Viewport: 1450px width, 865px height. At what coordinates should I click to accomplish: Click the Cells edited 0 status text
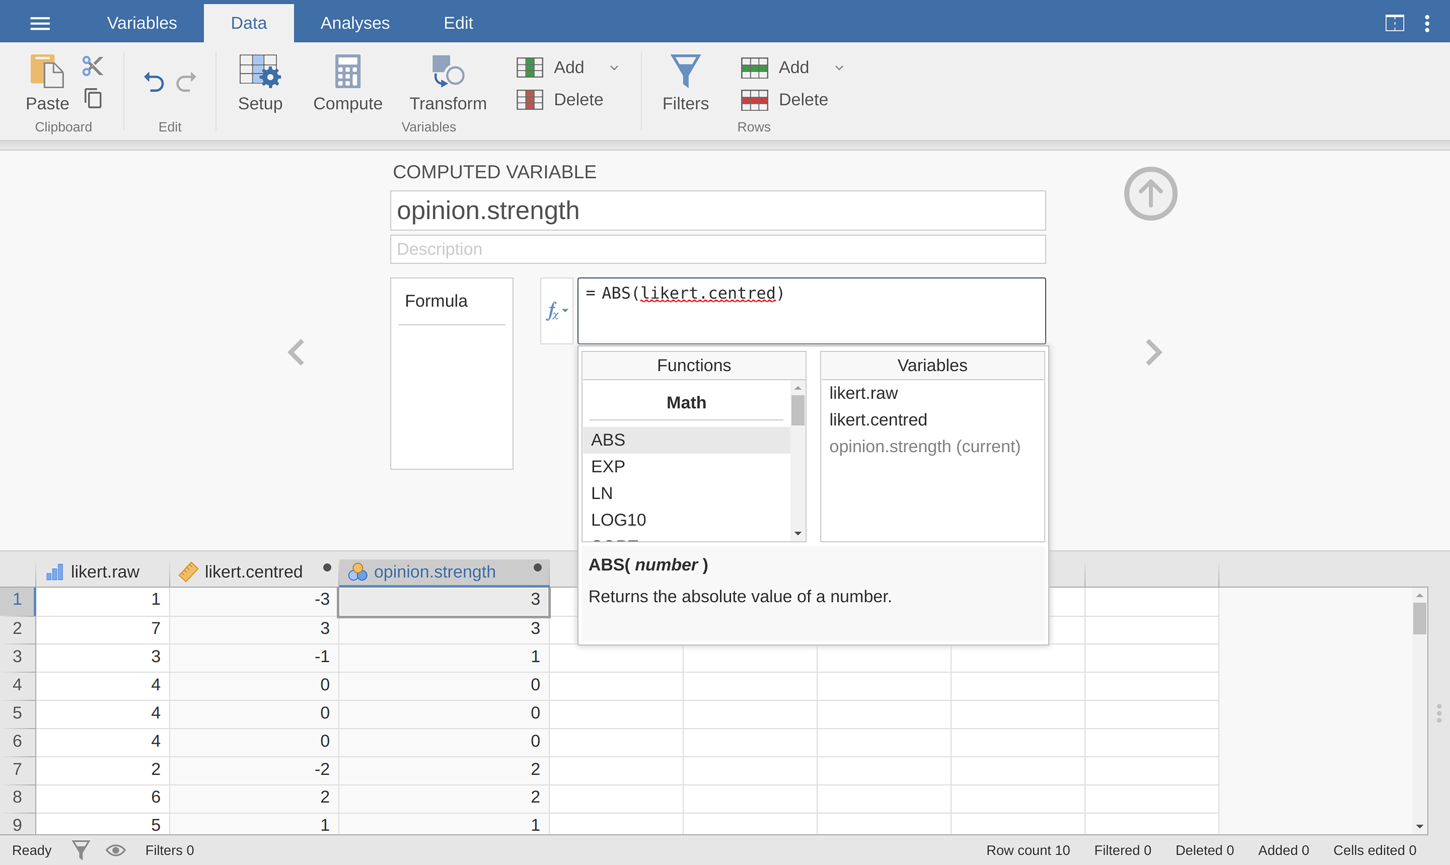pyautogui.click(x=1374, y=851)
